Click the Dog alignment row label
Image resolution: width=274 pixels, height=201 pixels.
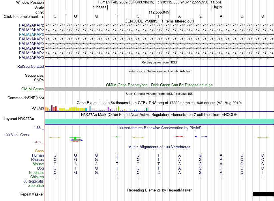pos(41,168)
